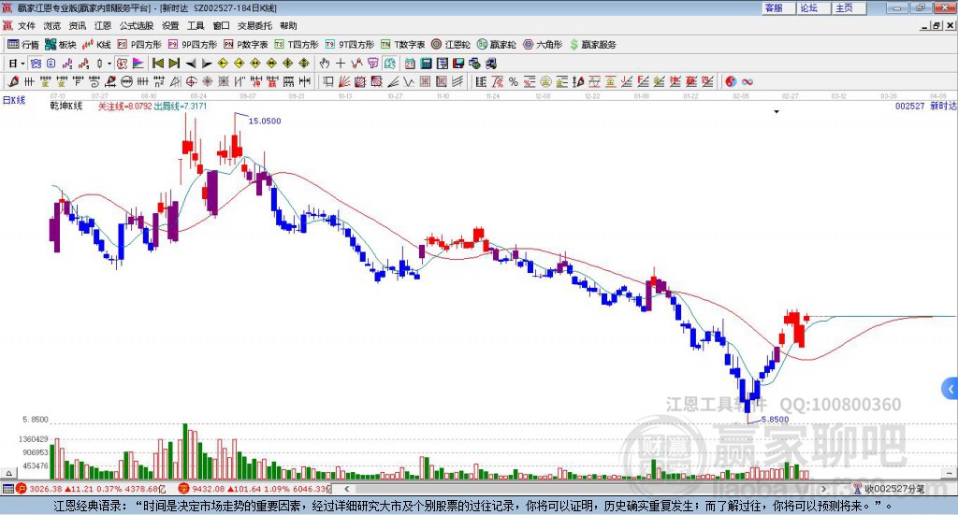
Task: Open the 行情 market quotes view
Action: (22, 45)
